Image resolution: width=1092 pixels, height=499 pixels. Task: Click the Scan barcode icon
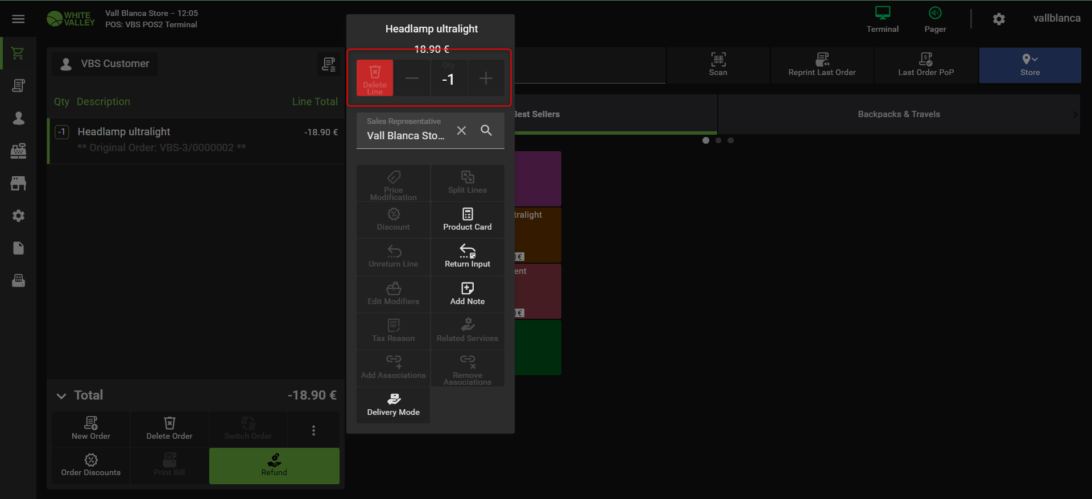(x=718, y=64)
